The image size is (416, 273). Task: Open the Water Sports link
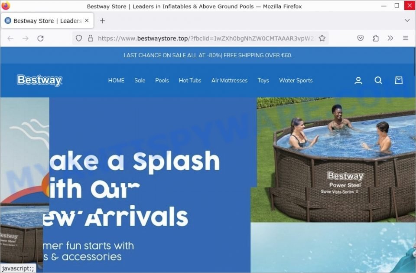[x=296, y=80]
